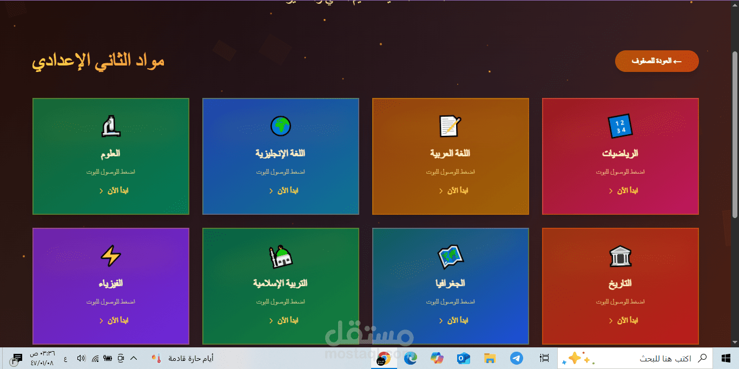This screenshot has height=369, width=739.
Task: Click ابدأ الآن on the العلوم card
Action: tap(114, 191)
